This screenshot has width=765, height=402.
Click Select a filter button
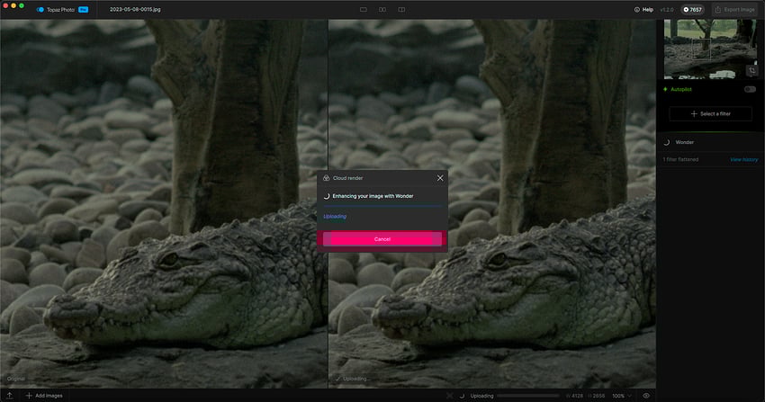coord(710,113)
